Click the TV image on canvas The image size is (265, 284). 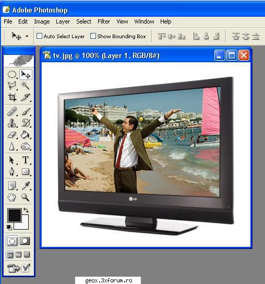(x=146, y=156)
